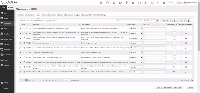The width and height of the screenshot is (200, 93).
Task: Refresh the grid with reload icon
Action: 192,80
